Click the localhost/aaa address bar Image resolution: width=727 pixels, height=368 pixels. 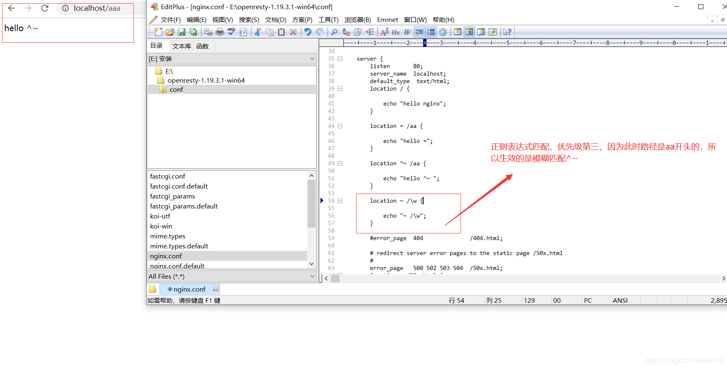(x=97, y=8)
